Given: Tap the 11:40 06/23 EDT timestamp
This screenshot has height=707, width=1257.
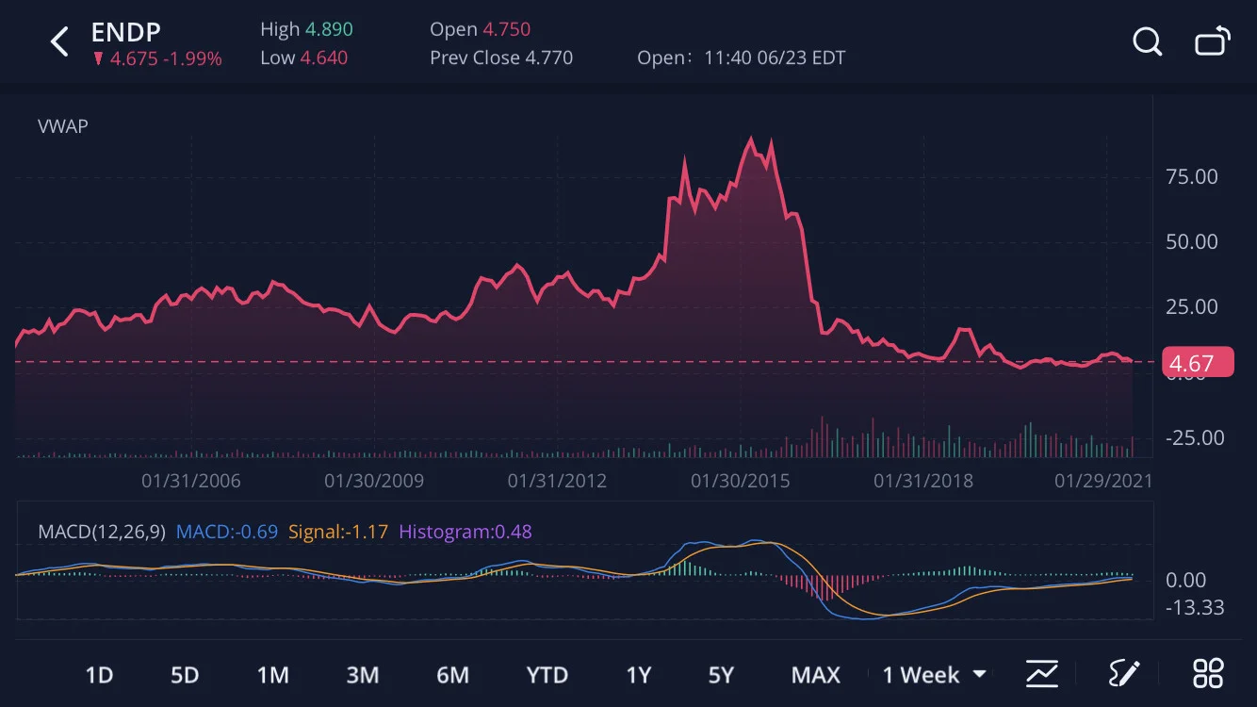Looking at the screenshot, I should coord(775,58).
